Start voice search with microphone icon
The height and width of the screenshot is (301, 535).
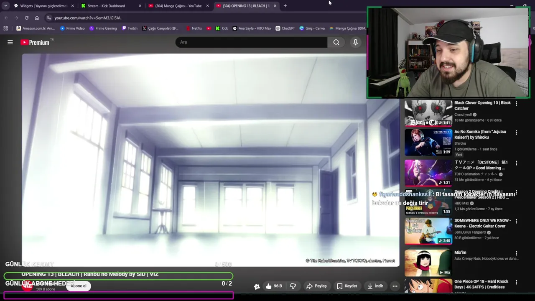356,42
